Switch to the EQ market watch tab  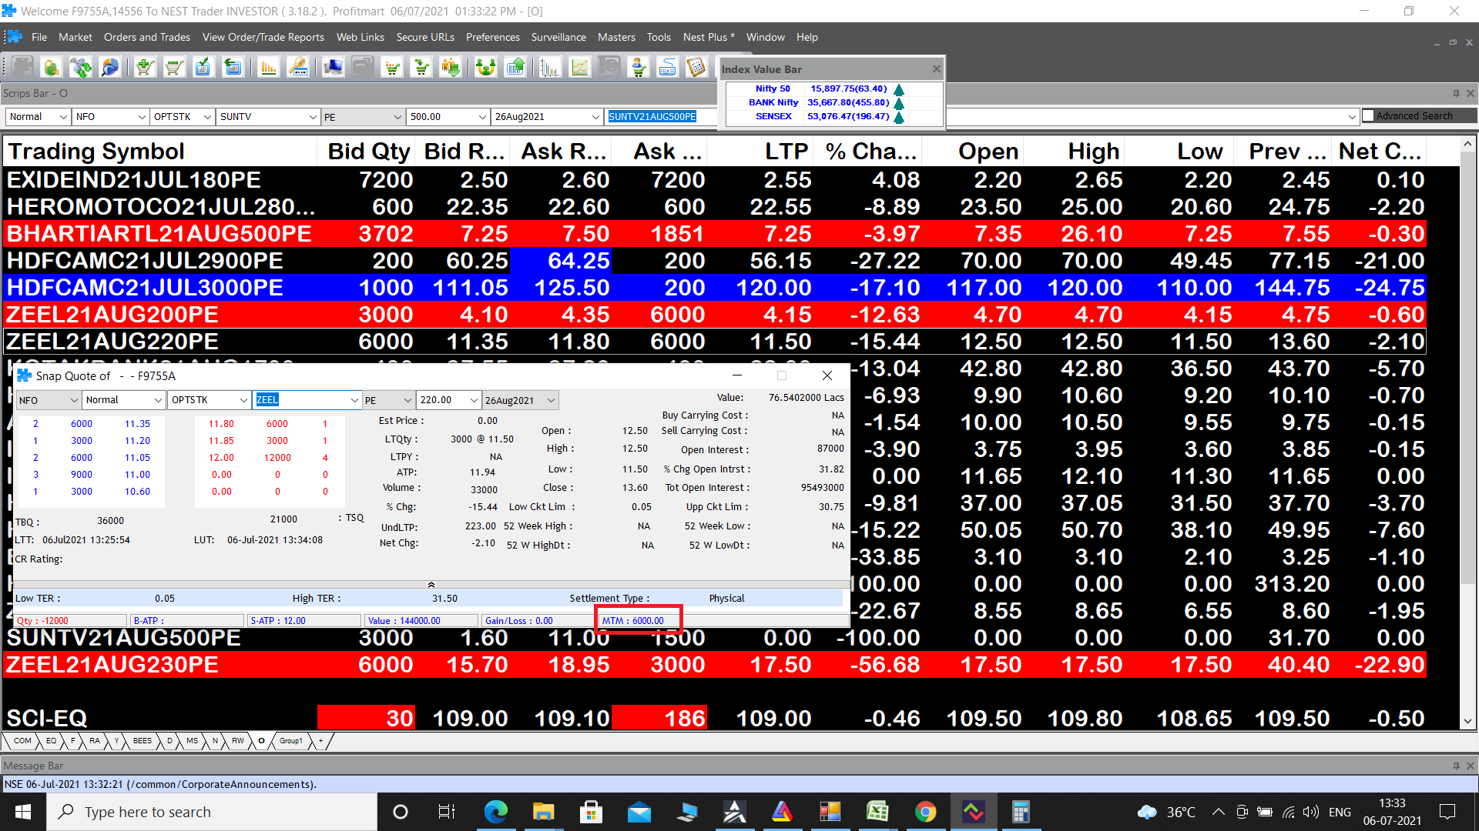click(x=51, y=741)
